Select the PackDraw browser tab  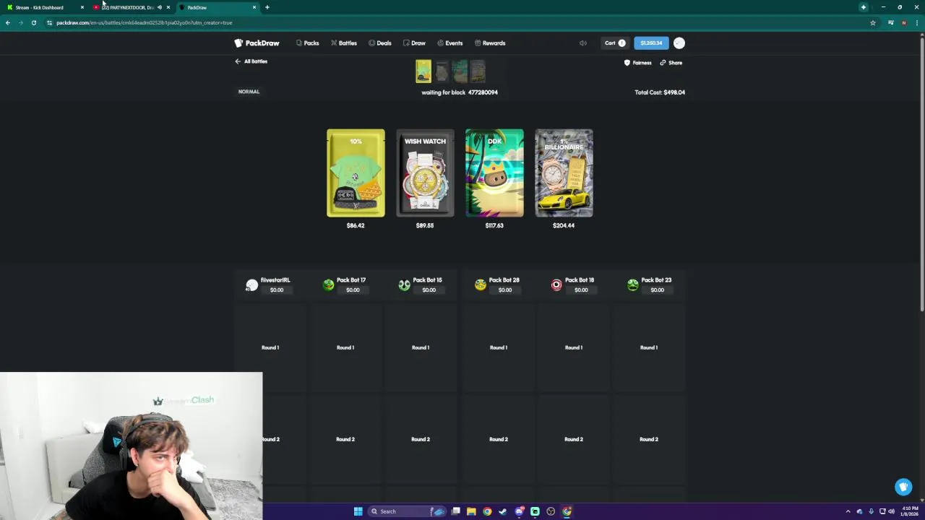pos(218,7)
